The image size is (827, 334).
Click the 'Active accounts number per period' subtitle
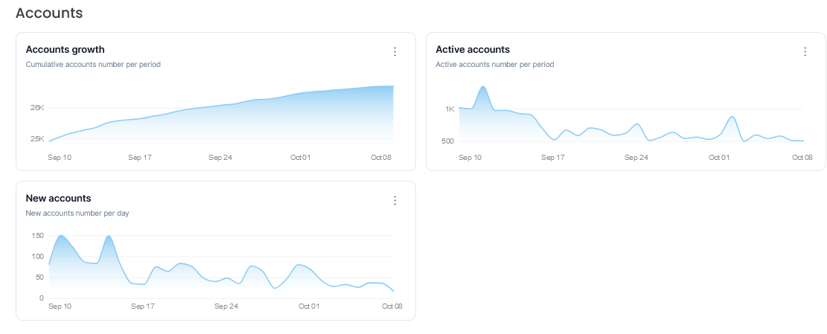(494, 65)
